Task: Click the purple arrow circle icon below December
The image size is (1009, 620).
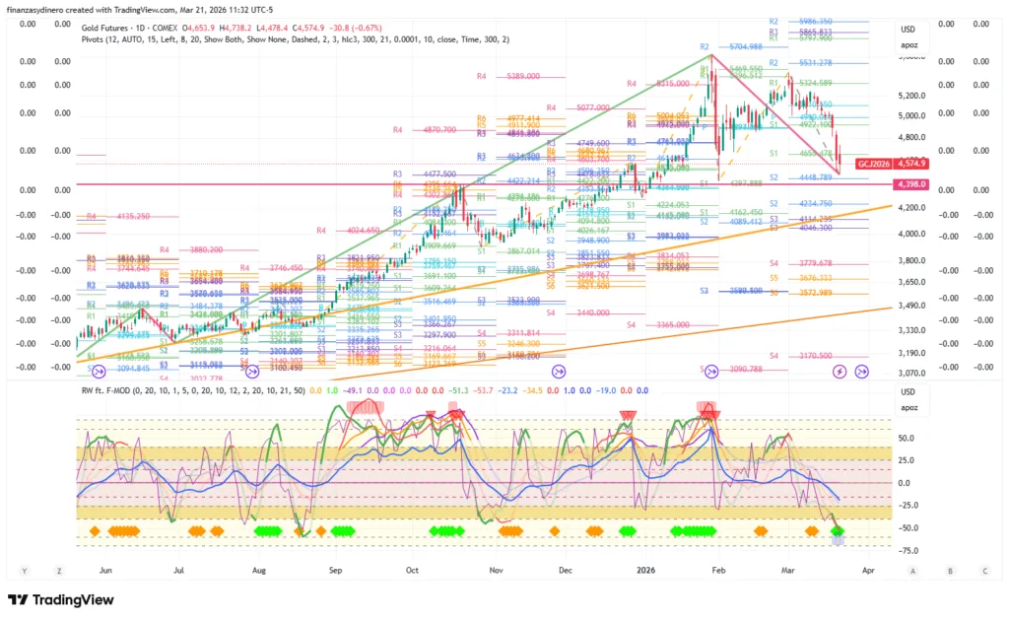Action: 559,372
